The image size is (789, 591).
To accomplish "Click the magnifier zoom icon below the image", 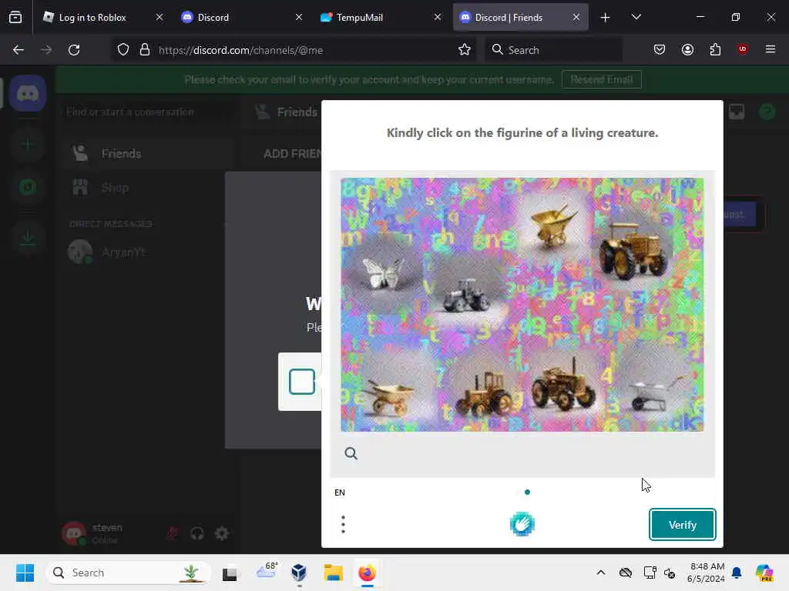I will 351,453.
